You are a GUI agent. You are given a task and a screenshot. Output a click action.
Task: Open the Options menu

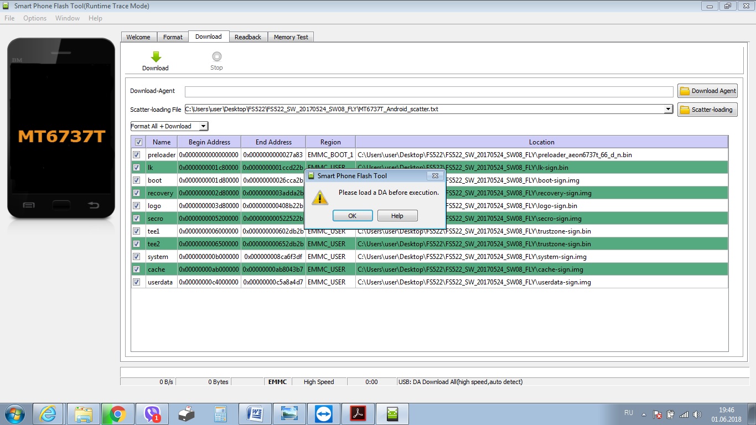[x=35, y=18]
